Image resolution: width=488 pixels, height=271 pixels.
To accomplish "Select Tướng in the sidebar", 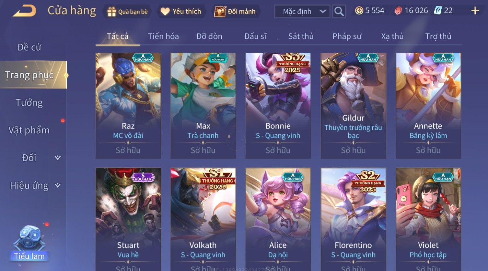I will point(29,103).
